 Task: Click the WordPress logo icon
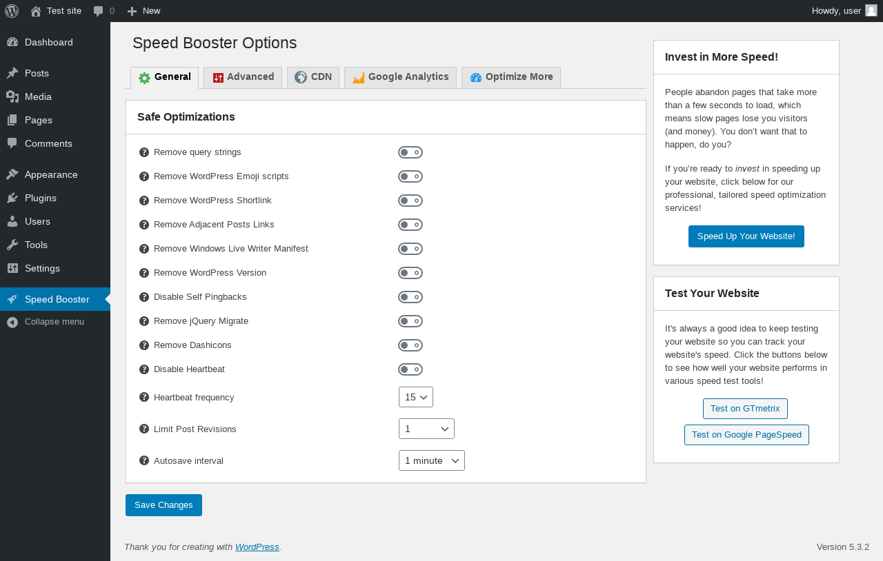point(12,11)
